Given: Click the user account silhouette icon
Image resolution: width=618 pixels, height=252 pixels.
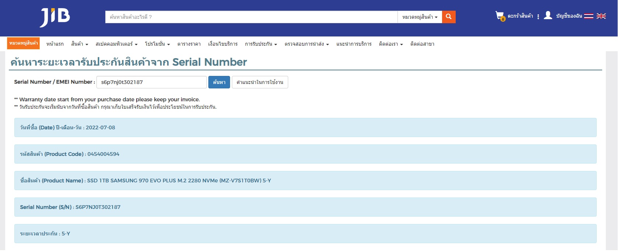Looking at the screenshot, I should pos(548,15).
